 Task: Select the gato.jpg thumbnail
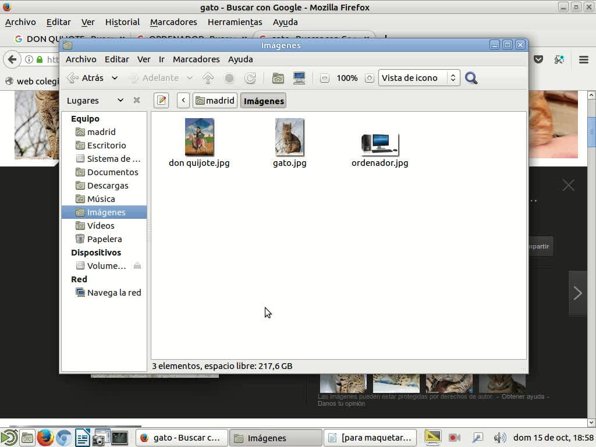coord(289,137)
